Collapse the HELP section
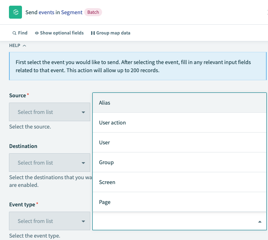The width and height of the screenshot is (268, 240). 17,45
